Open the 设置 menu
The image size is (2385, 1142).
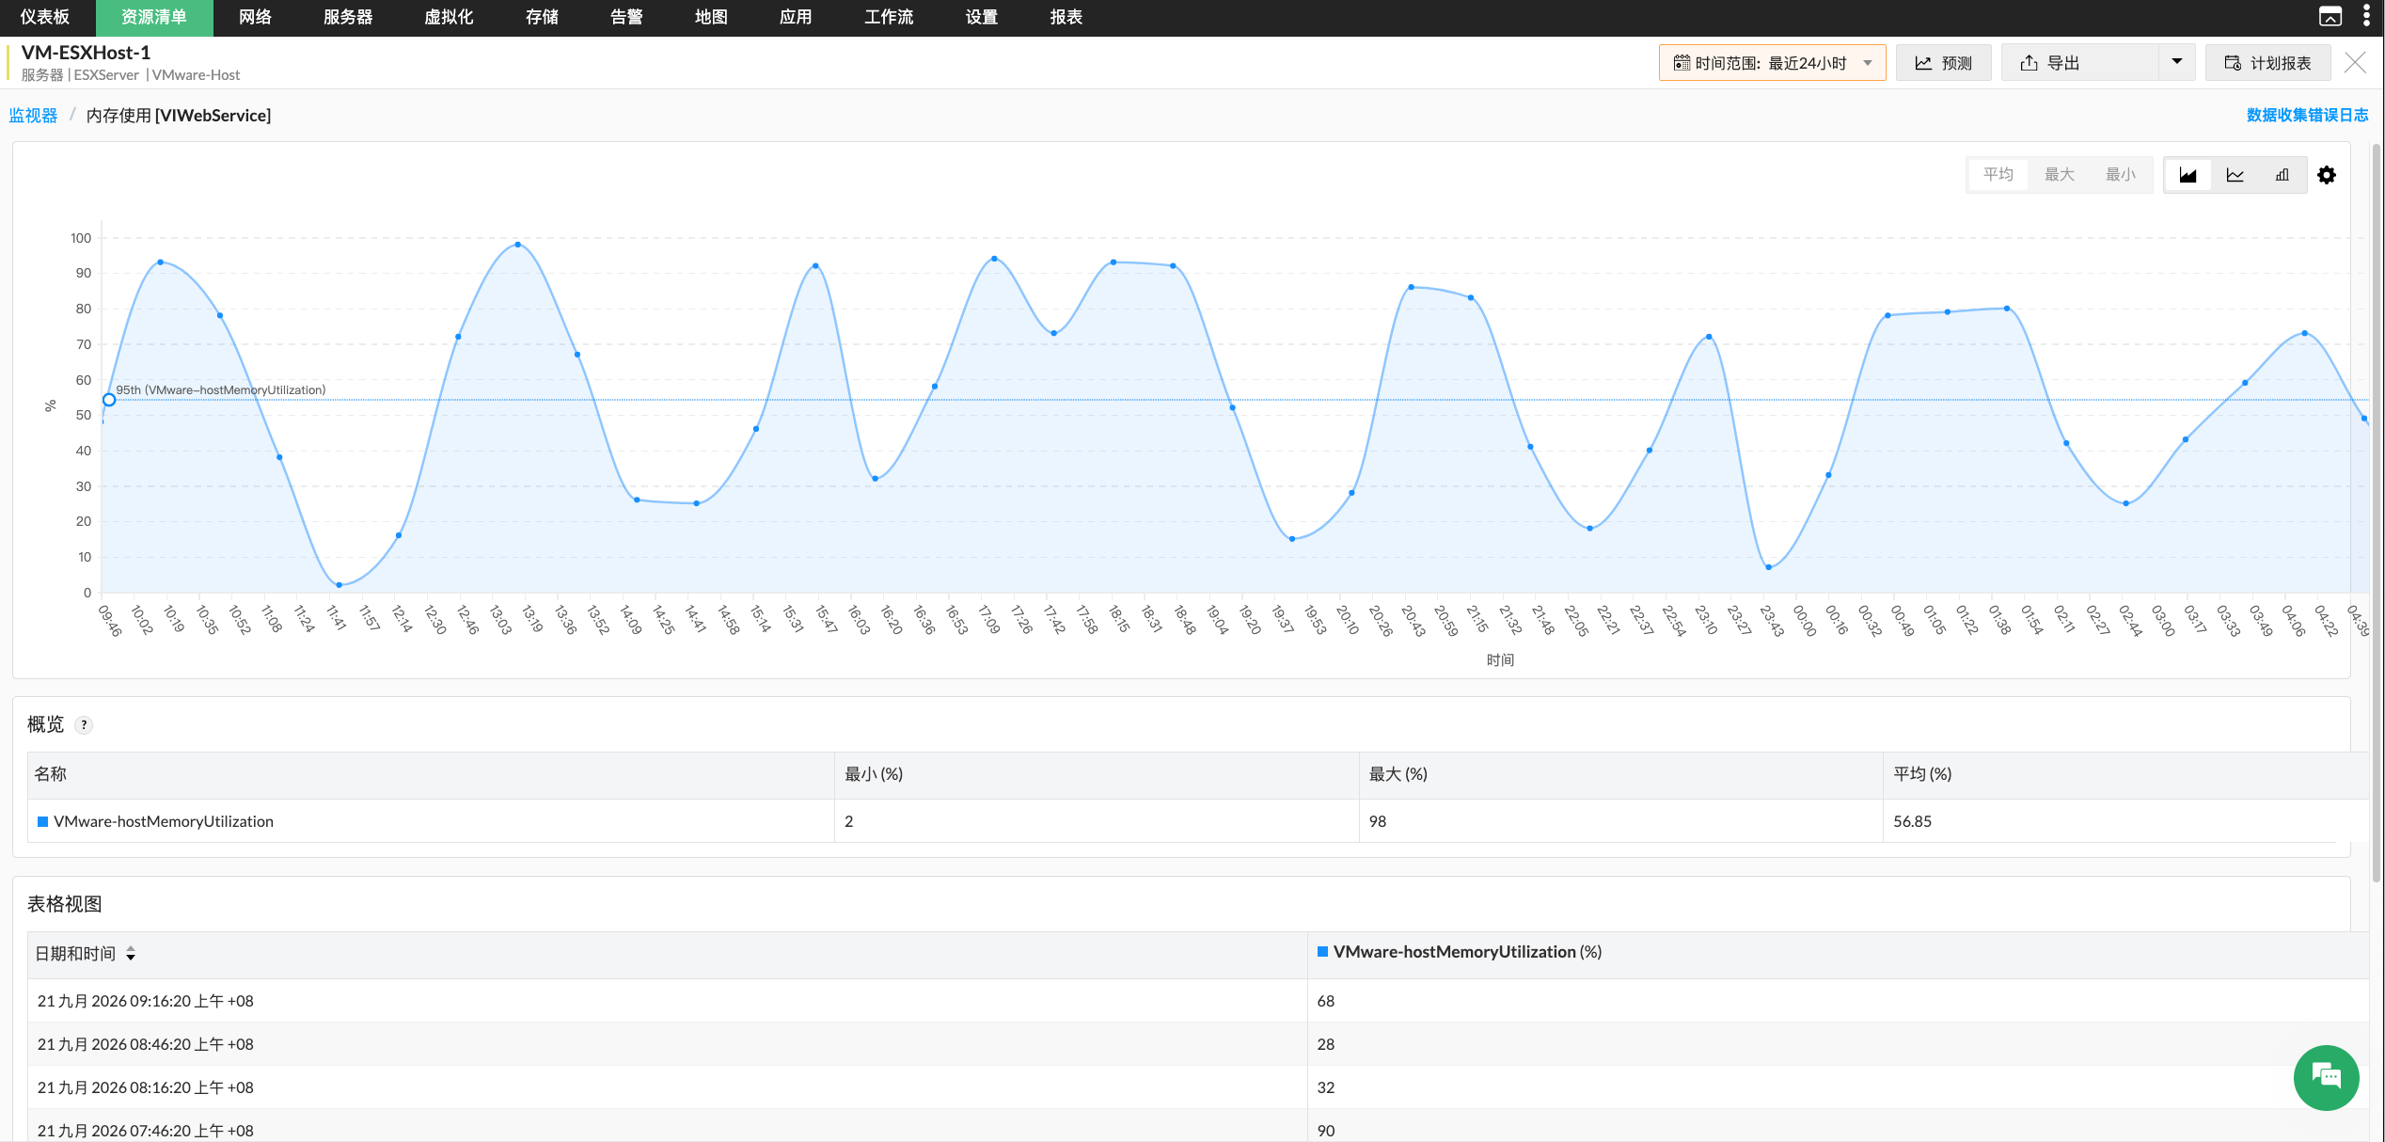tap(981, 17)
